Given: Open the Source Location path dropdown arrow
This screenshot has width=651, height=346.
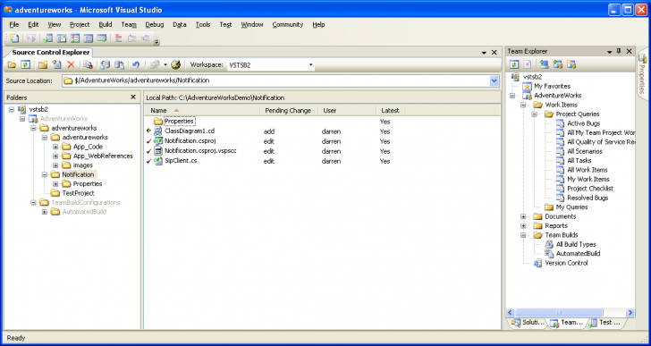Looking at the screenshot, I should [494, 80].
